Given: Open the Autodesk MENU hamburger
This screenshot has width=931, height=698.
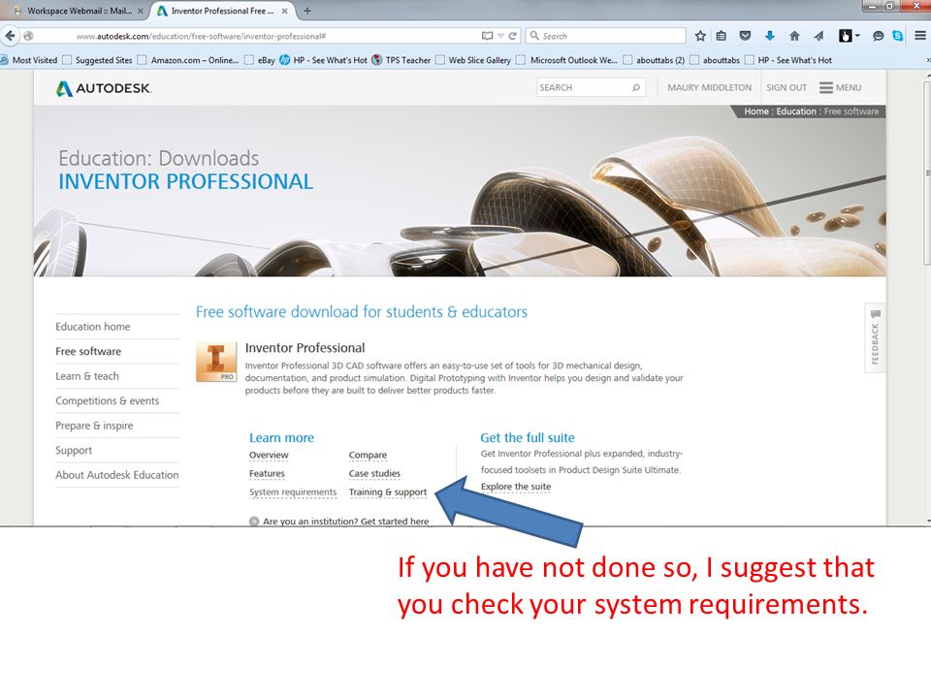Looking at the screenshot, I should [x=840, y=87].
